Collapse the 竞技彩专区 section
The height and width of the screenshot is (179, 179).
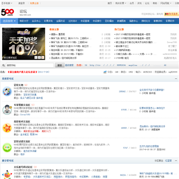pyautogui.click(x=176, y=79)
